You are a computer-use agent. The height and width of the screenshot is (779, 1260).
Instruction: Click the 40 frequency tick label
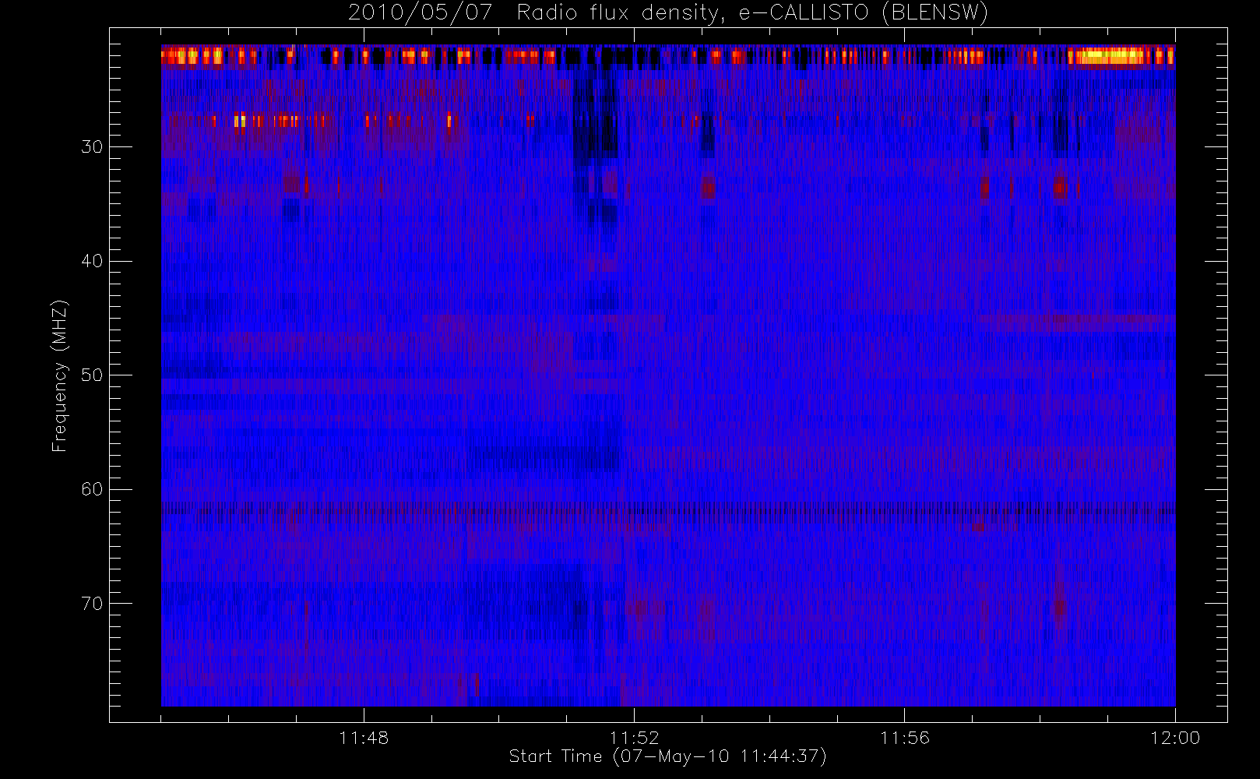[x=92, y=261]
